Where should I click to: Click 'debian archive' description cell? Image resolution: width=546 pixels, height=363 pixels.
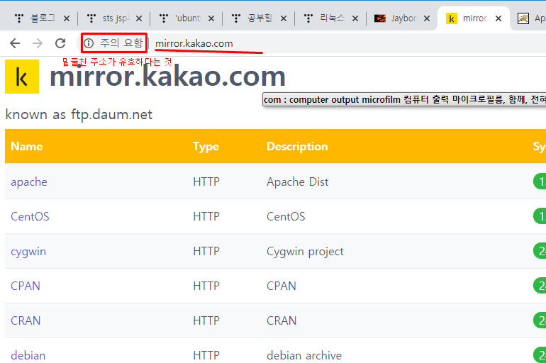coord(304,355)
